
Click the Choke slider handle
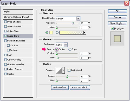[57, 54]
